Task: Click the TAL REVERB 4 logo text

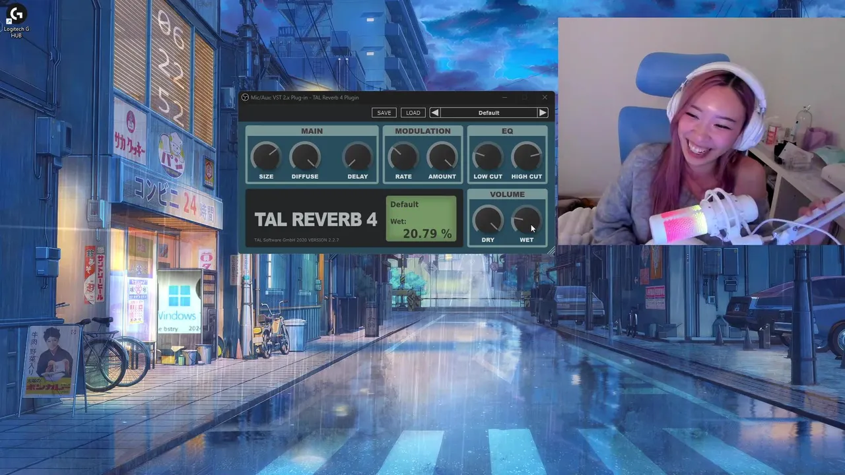Action: click(316, 220)
